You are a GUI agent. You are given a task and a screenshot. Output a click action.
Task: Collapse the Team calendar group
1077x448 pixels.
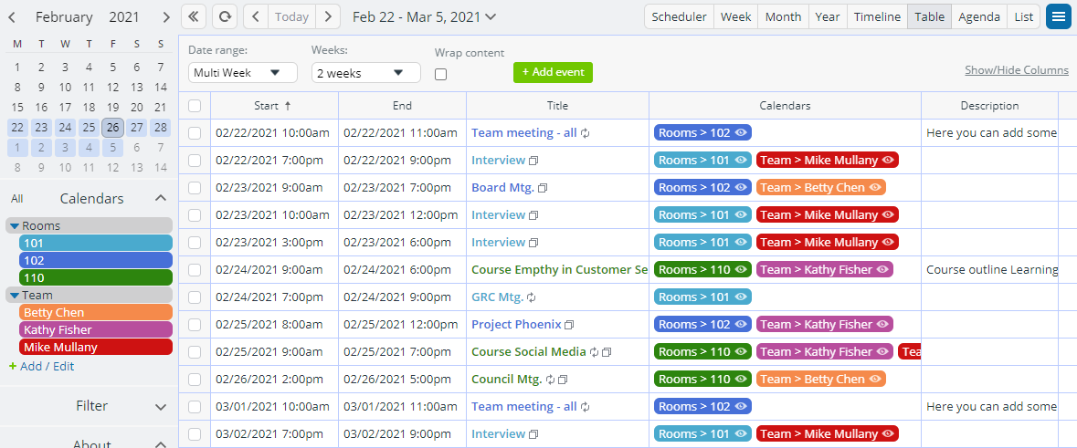(15, 295)
